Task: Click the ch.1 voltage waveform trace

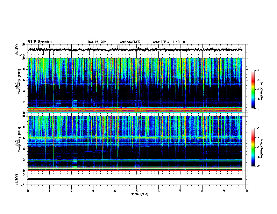Action: (x=135, y=50)
